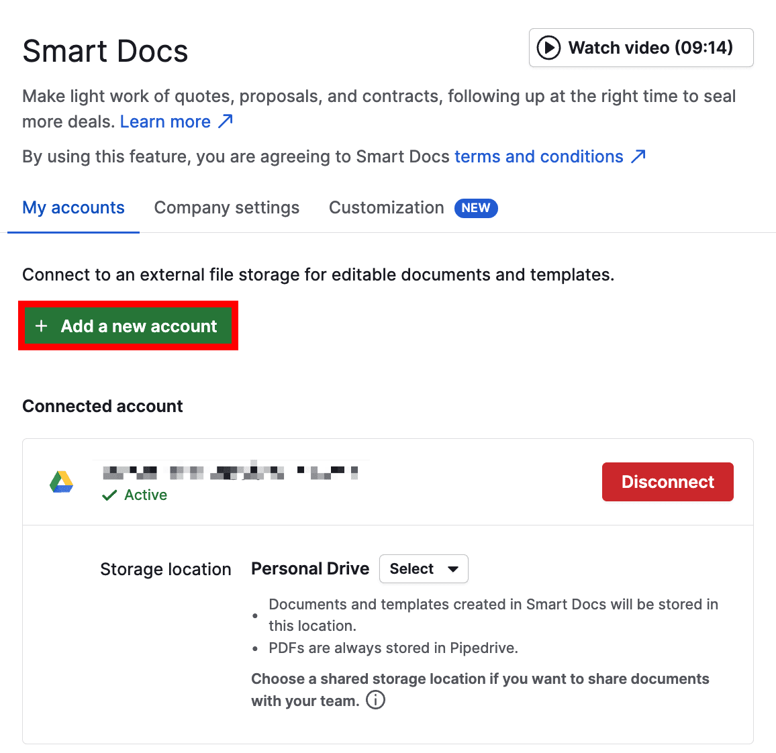
Task: Open the Learn more link
Action: click(165, 121)
